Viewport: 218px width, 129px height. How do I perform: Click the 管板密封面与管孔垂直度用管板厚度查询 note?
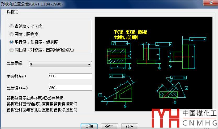tap(42, 110)
